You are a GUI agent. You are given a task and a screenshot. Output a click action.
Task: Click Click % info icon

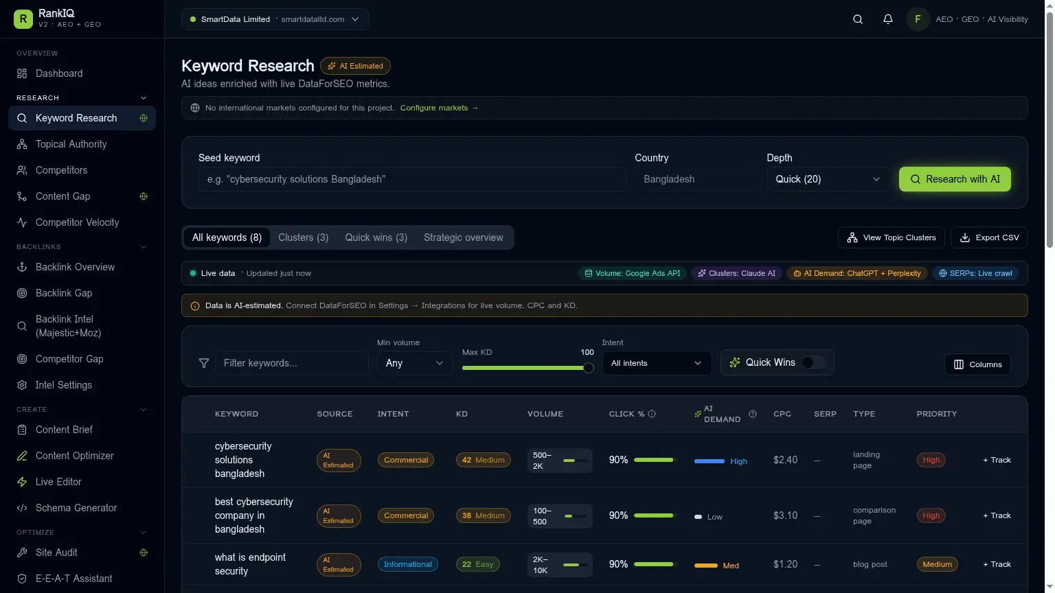pyautogui.click(x=652, y=414)
